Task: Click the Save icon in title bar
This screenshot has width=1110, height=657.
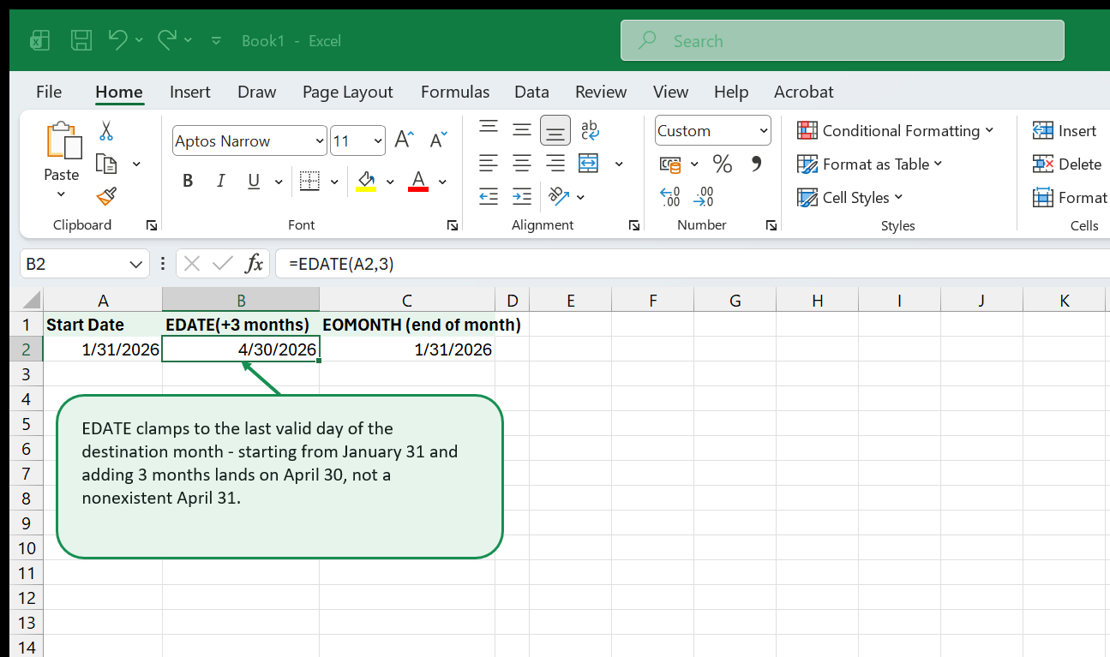Action: pyautogui.click(x=81, y=40)
